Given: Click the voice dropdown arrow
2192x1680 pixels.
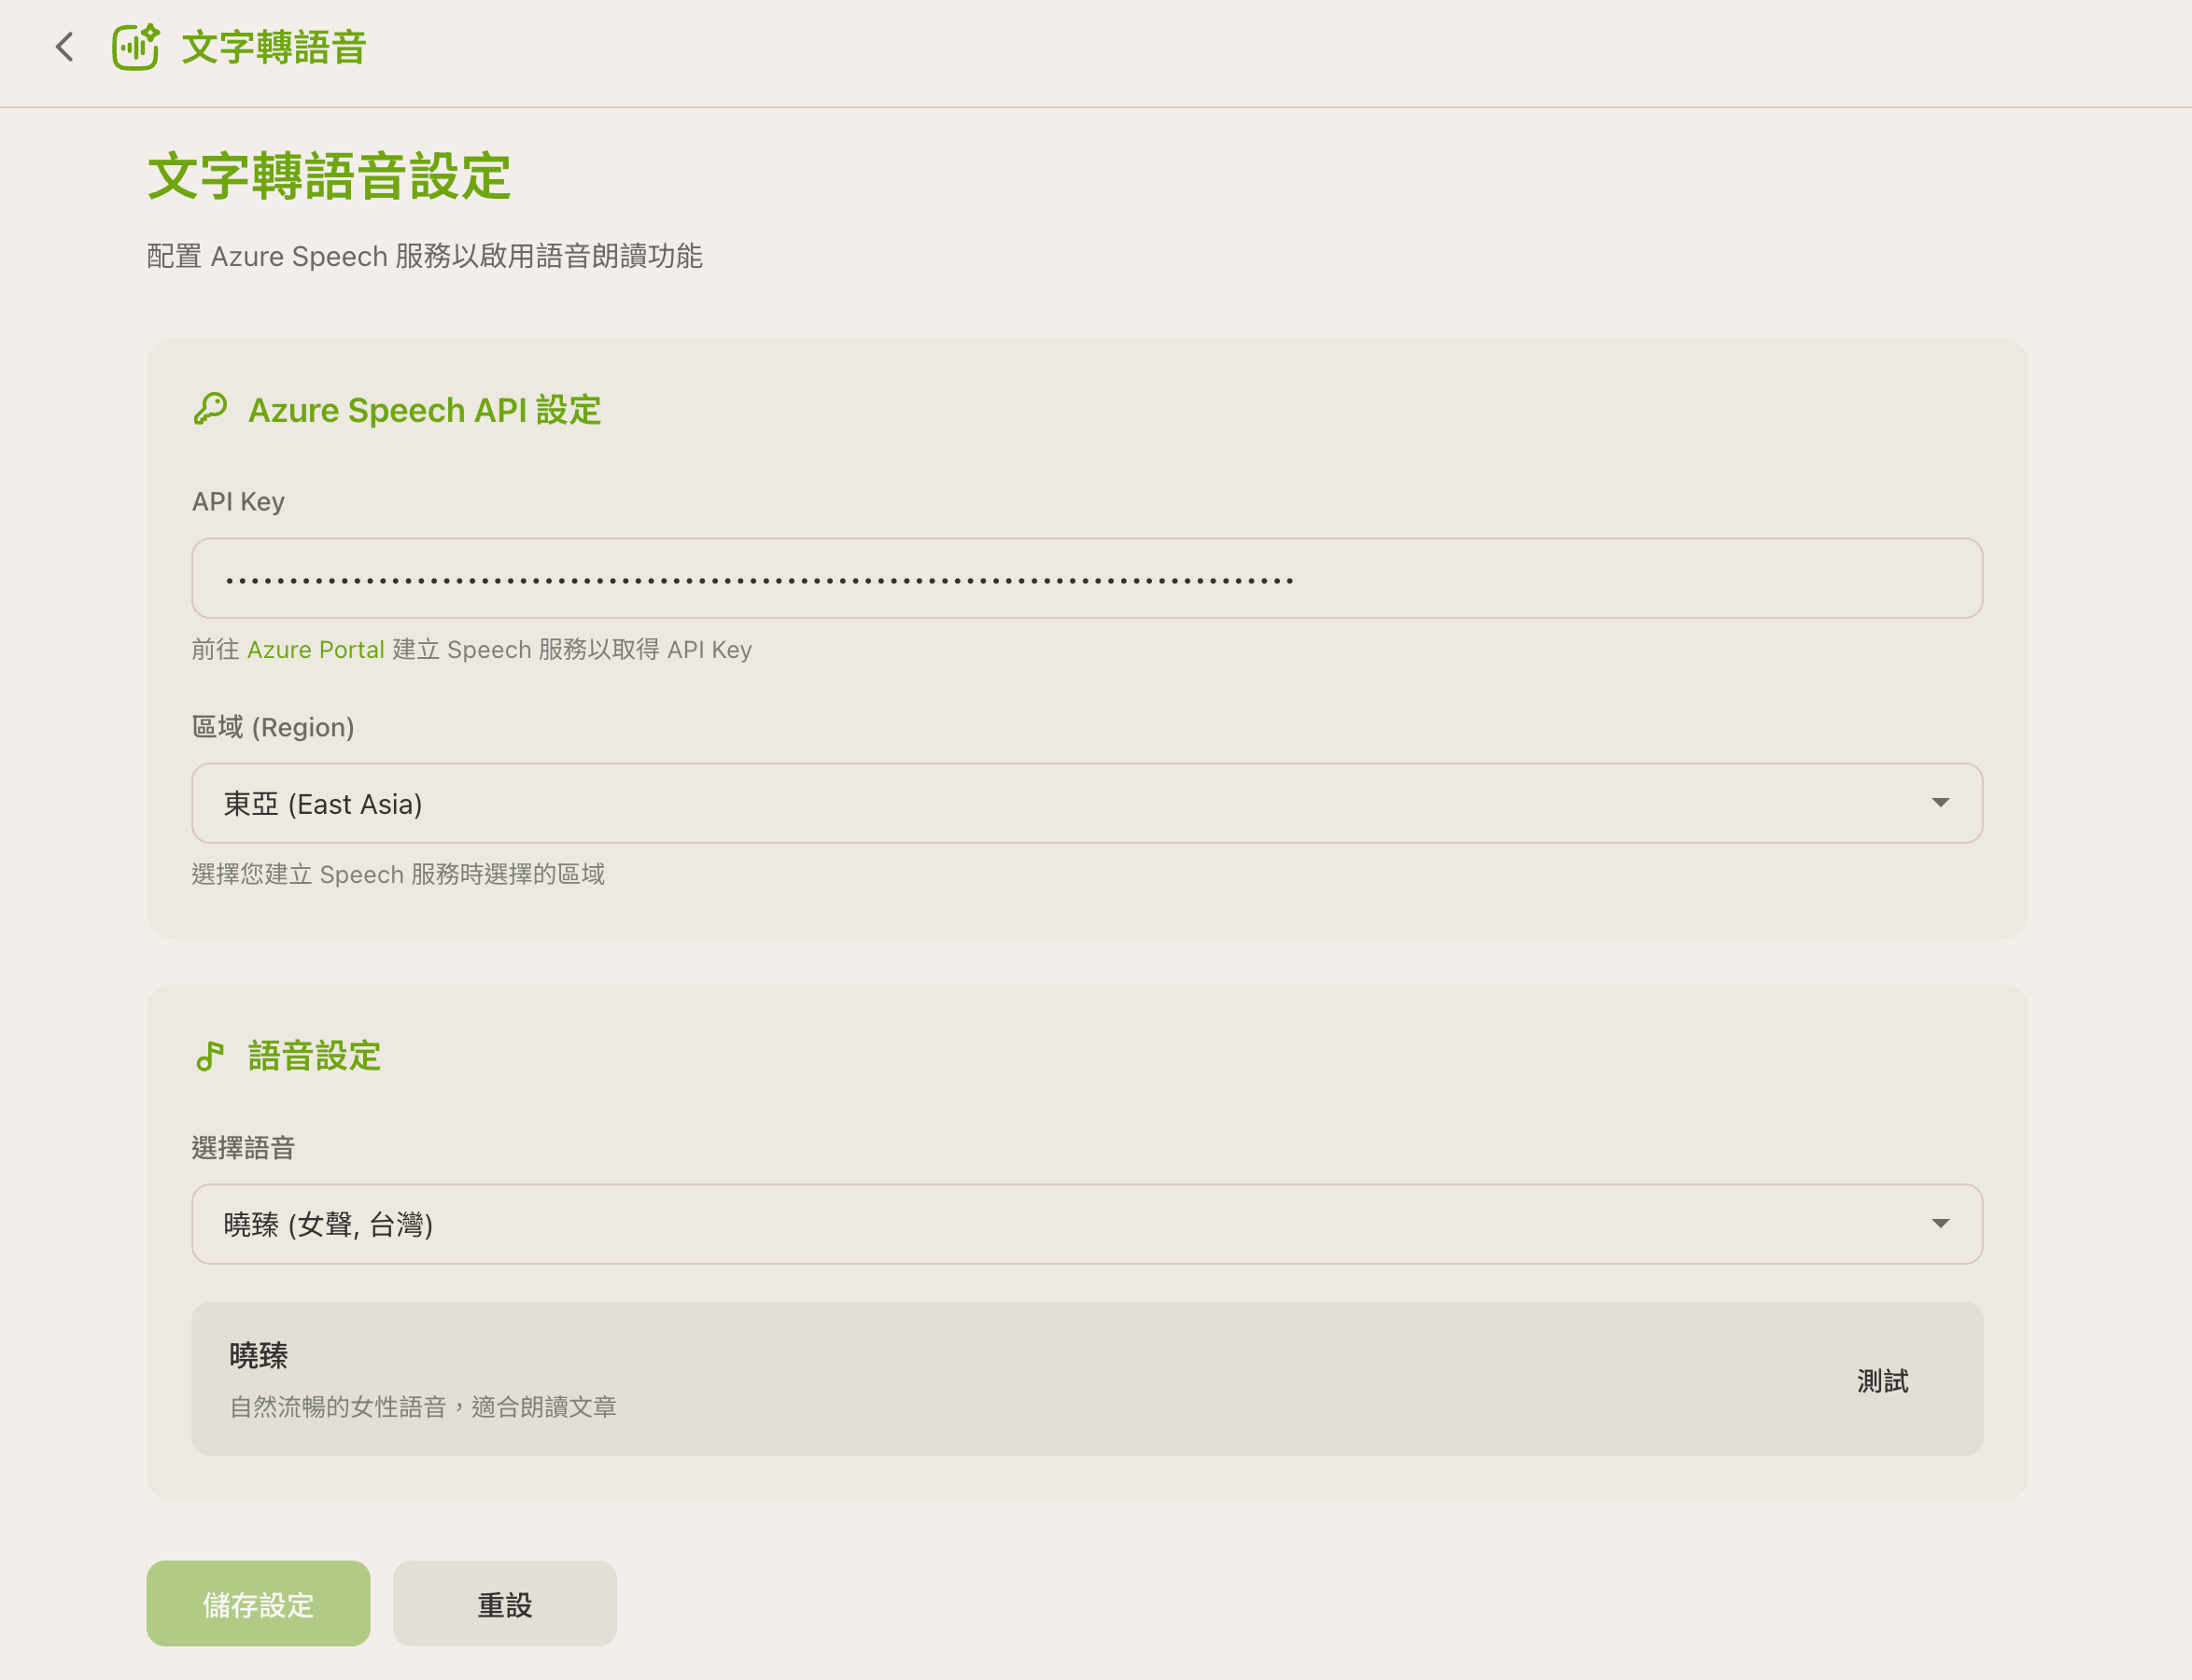Looking at the screenshot, I should tap(1939, 1224).
